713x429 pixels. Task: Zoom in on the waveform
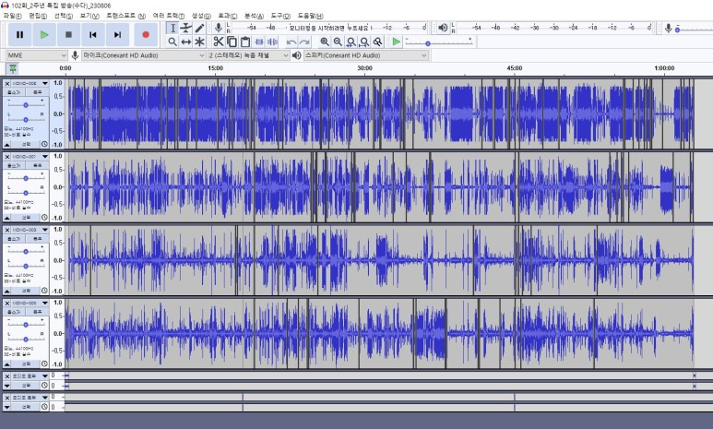point(325,42)
